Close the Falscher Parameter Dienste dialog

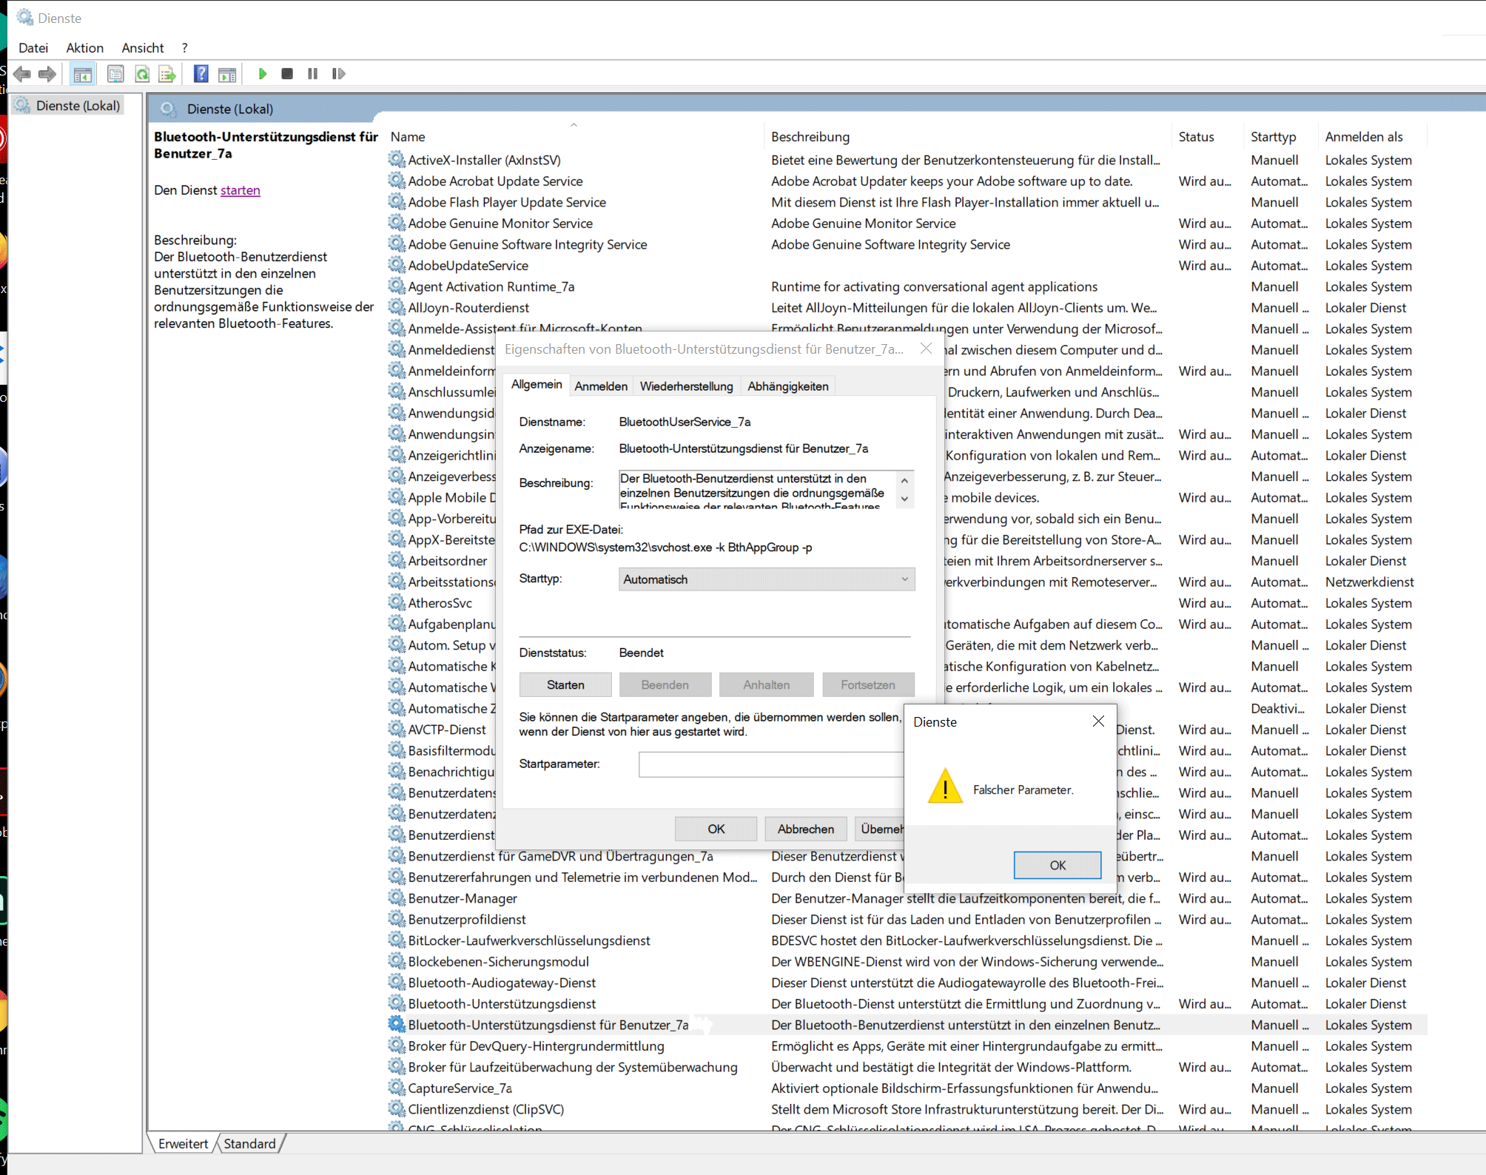(1098, 721)
